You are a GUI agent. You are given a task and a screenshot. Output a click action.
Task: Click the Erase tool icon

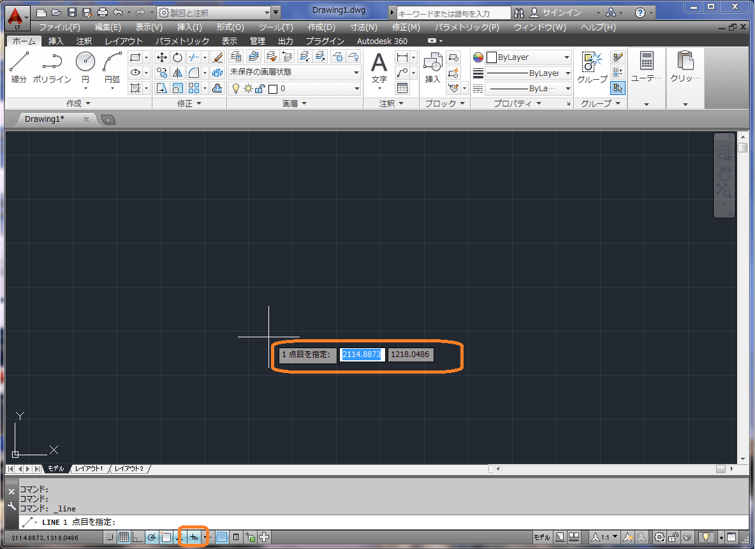pyautogui.click(x=217, y=58)
